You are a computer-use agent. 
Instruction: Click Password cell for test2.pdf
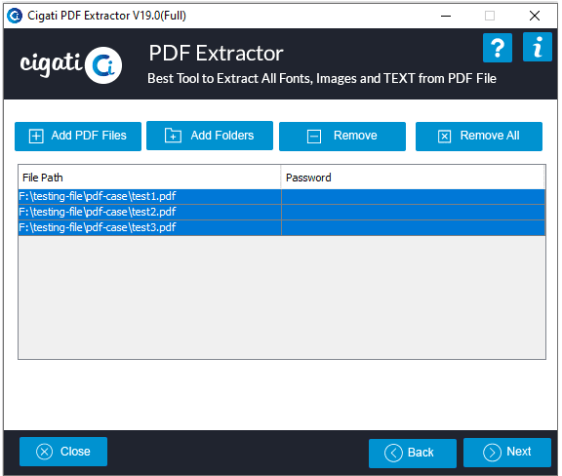(x=414, y=212)
